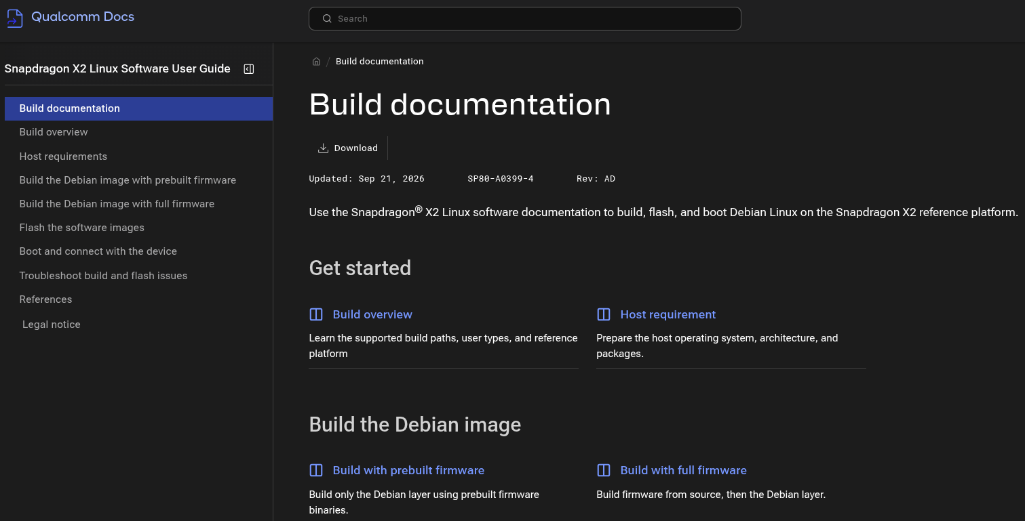This screenshot has width=1025, height=521.
Task: Click the Qualcomm Docs logo icon
Action: 14,18
